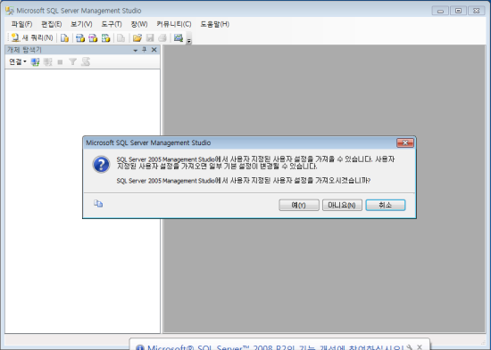Screen dimensions: 491x350
Task: Click the Connect Object Explorer icon
Action: (35, 61)
